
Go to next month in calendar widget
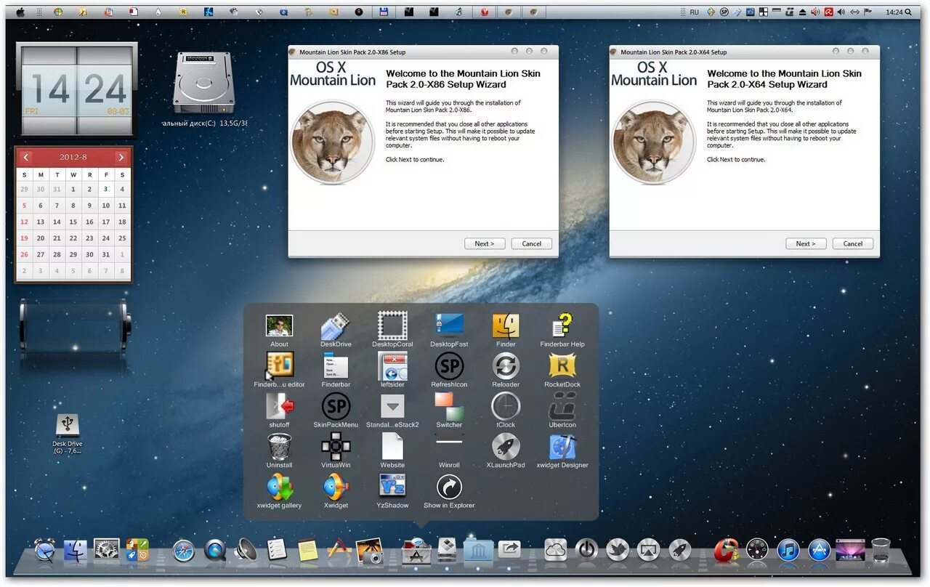[x=121, y=157]
